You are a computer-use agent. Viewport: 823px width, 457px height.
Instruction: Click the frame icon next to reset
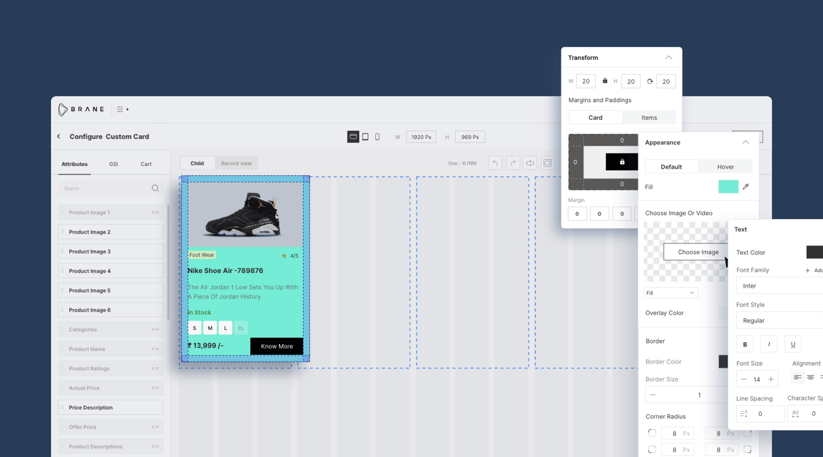(x=548, y=163)
